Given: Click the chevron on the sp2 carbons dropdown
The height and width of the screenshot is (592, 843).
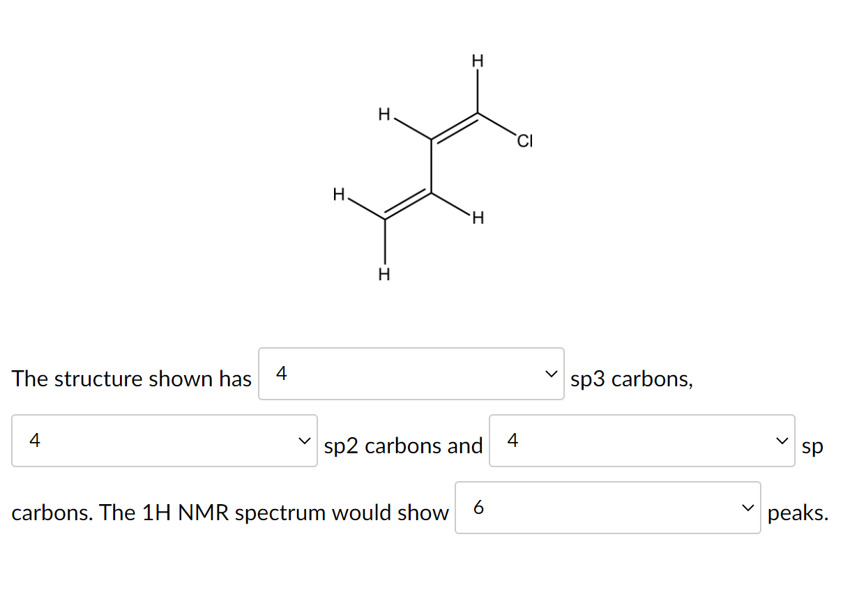Looking at the screenshot, I should coord(305,441).
